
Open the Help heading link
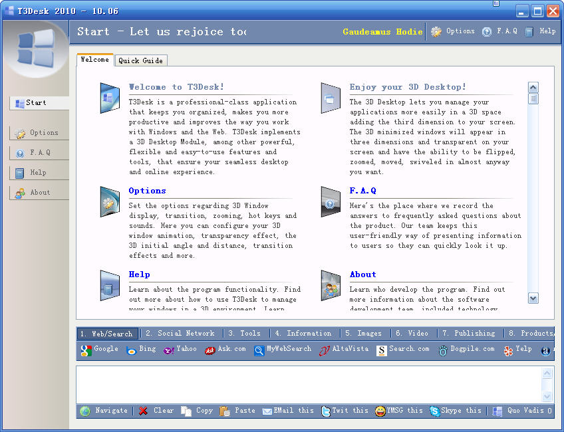click(x=139, y=274)
